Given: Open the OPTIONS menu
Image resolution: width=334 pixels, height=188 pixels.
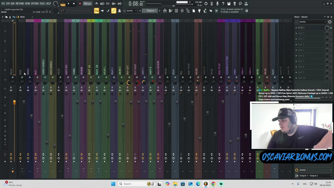Looking at the screenshot, I should point(35,4).
